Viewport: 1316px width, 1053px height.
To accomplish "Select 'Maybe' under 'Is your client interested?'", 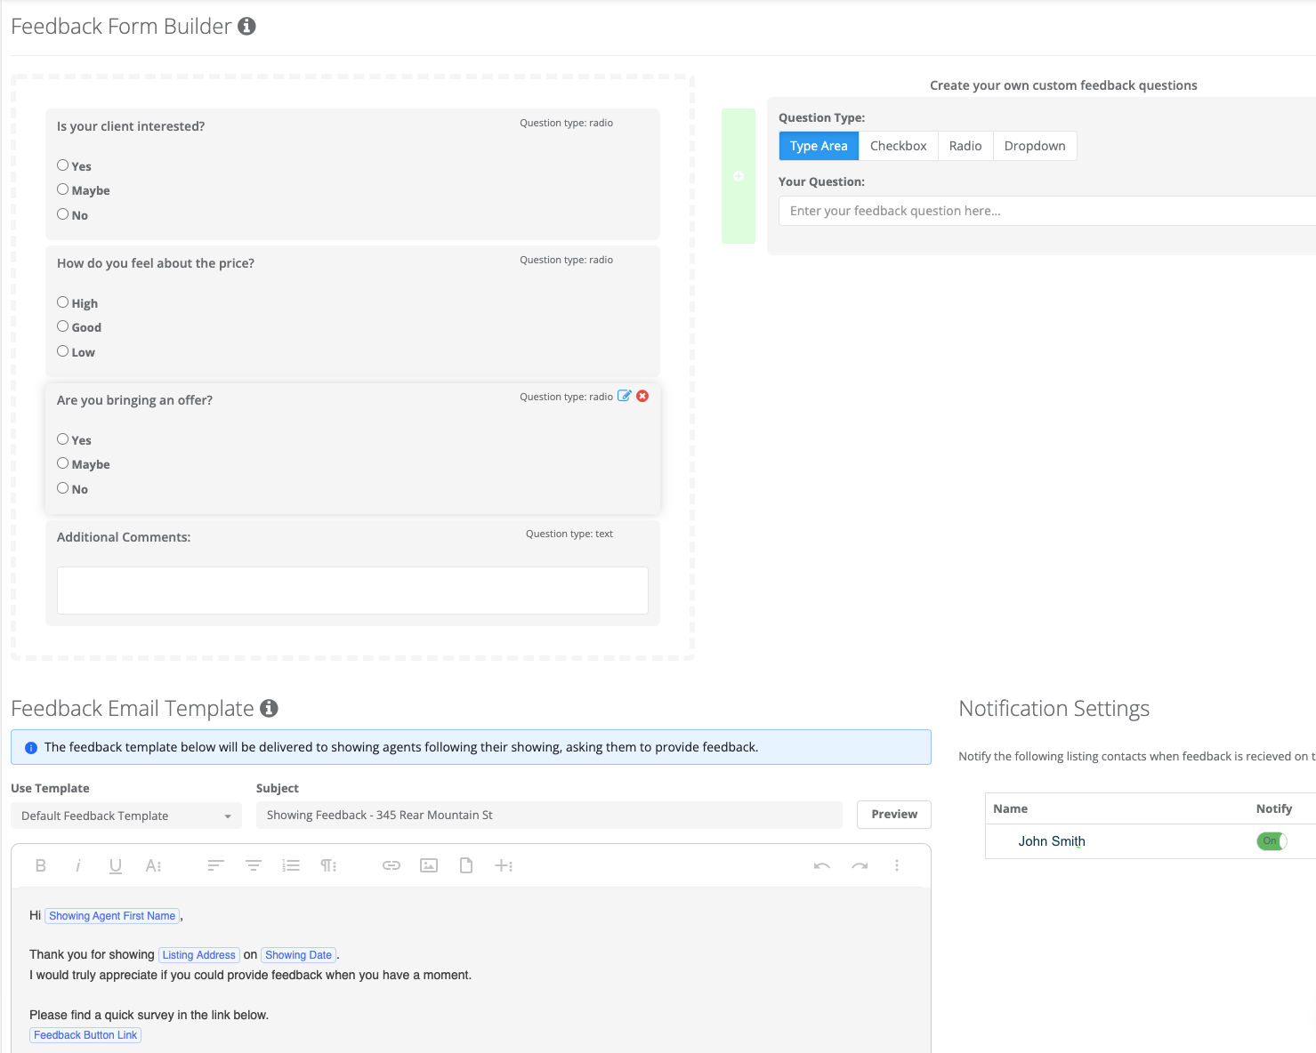I will pos(63,189).
